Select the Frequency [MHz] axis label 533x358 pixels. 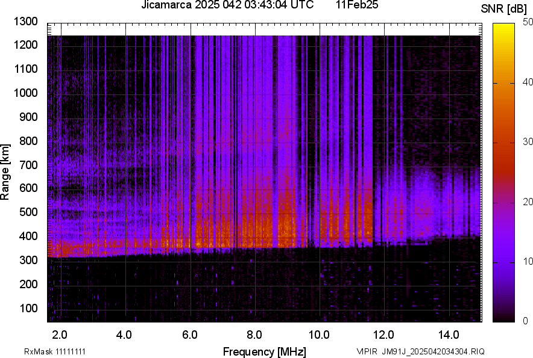pos(264,351)
